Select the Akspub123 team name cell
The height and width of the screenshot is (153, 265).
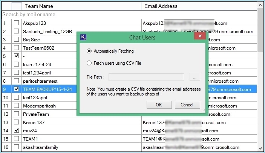coord(82,23)
